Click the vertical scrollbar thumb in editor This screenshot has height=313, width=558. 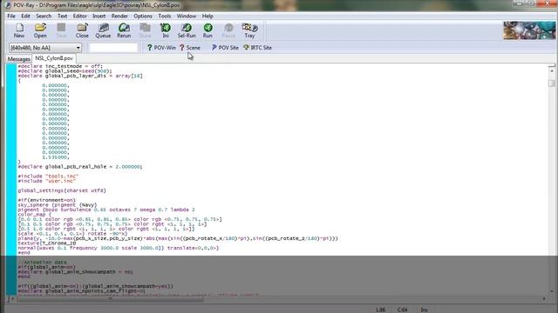[x=552, y=83]
